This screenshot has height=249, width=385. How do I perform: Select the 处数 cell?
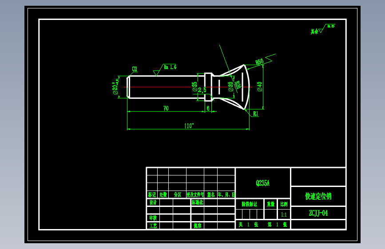point(163,195)
